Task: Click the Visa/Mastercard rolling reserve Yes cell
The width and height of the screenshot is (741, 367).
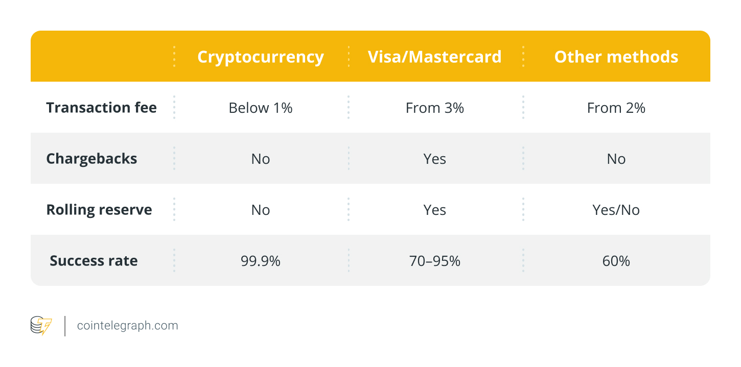Action: click(434, 210)
